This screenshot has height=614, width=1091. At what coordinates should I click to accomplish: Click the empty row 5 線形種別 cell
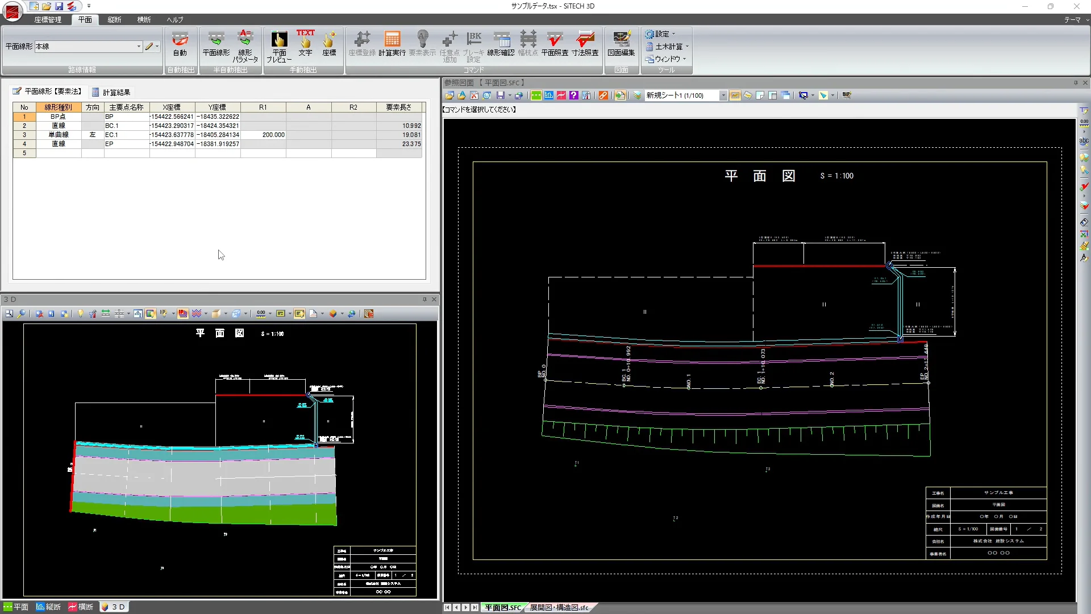(x=59, y=153)
